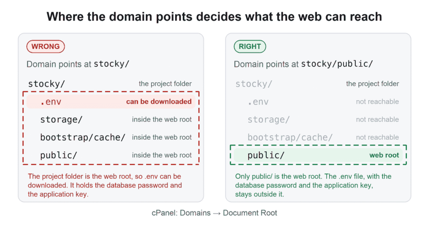Click red paragraph 'The project folder is the web root'
This screenshot has width=429, height=225.
[x=105, y=185]
